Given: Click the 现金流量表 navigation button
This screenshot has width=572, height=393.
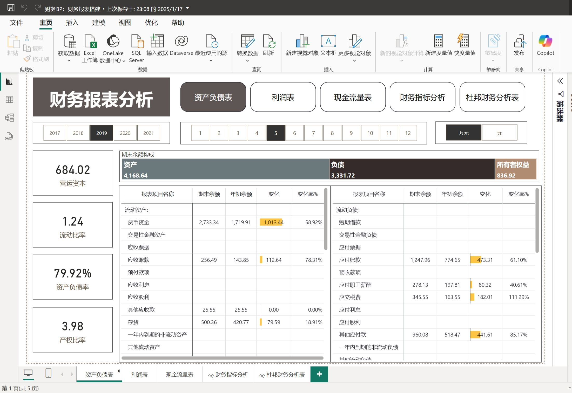Looking at the screenshot, I should (353, 97).
